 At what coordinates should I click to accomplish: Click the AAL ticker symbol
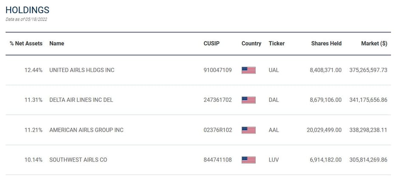click(x=274, y=130)
